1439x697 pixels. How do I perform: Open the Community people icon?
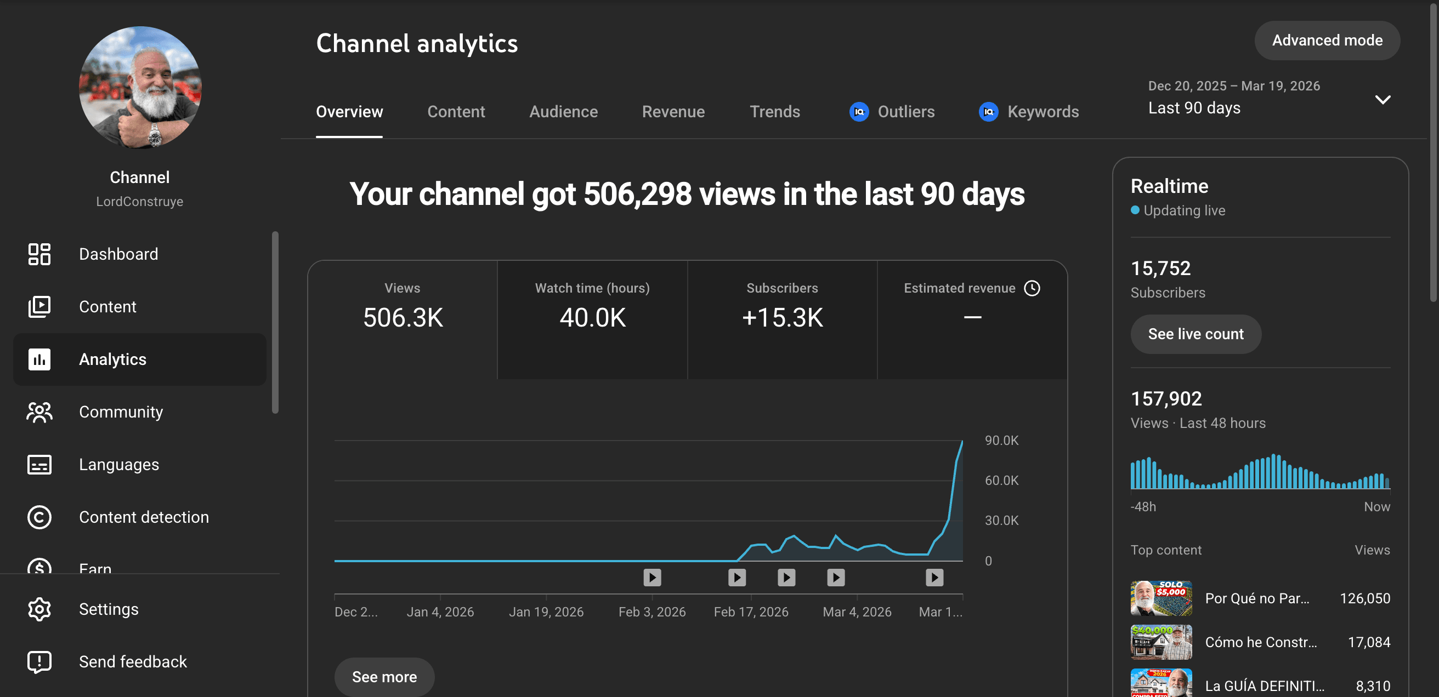tap(39, 412)
